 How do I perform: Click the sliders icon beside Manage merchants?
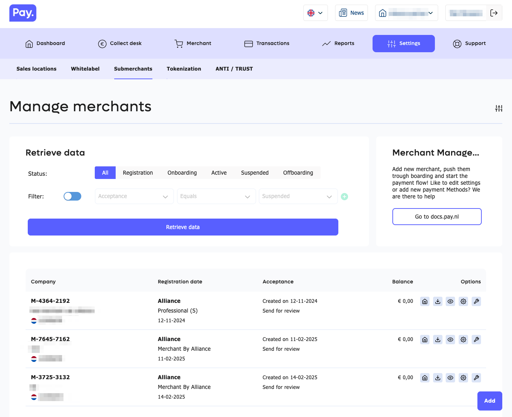(499, 108)
